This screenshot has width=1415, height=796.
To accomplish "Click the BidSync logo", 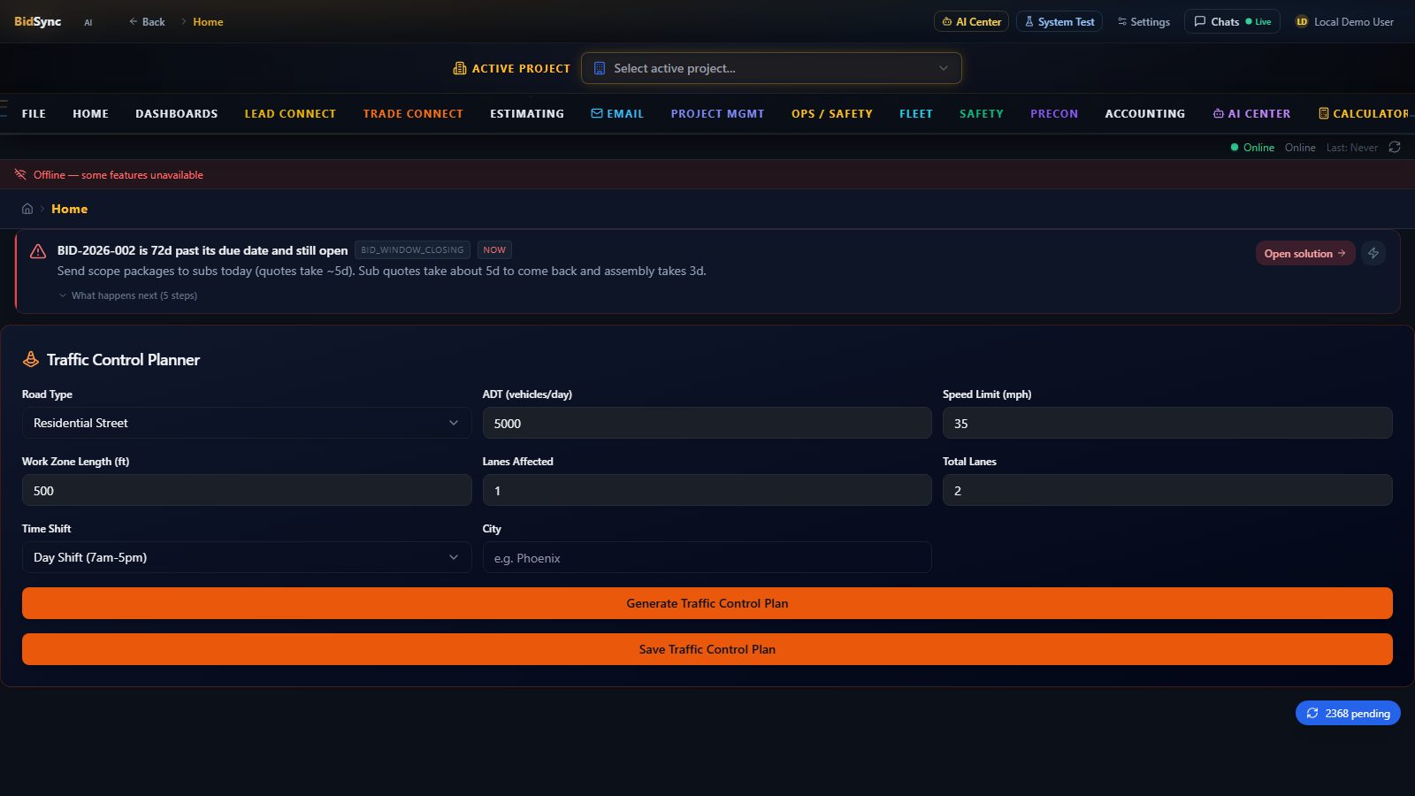I will 37,21.
